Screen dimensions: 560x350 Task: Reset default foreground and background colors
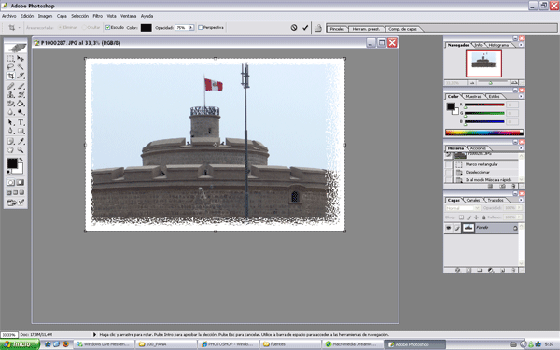(8, 172)
